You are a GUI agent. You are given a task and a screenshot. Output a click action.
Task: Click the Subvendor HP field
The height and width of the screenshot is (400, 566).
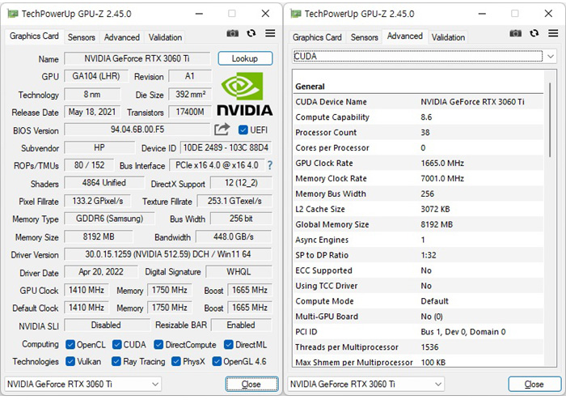[x=99, y=148]
